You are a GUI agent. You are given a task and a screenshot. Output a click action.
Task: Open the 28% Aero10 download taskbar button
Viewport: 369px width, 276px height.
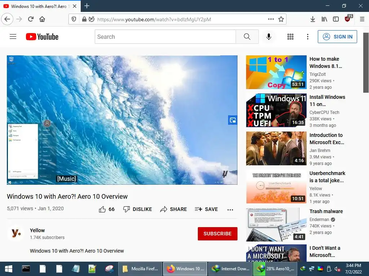click(275, 269)
